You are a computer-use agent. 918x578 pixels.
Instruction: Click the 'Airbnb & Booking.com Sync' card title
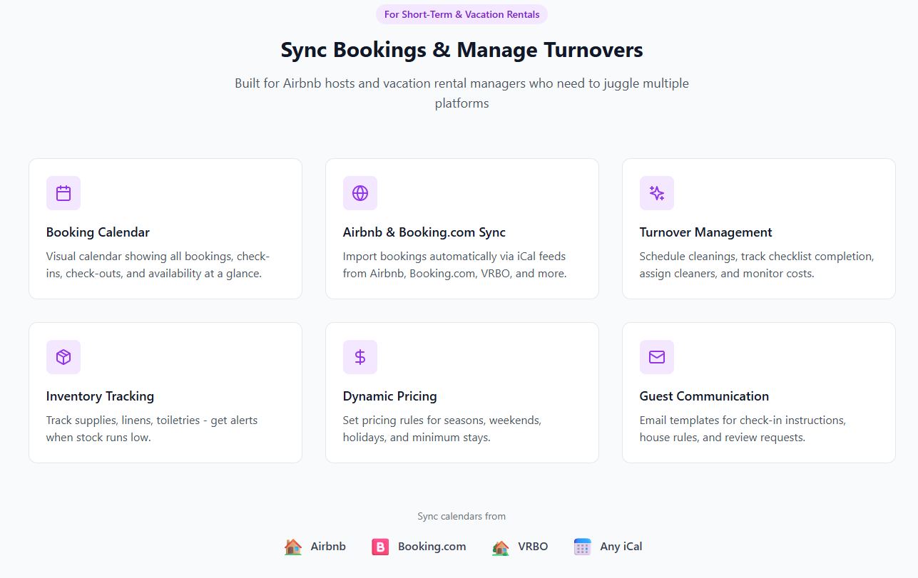[424, 232]
